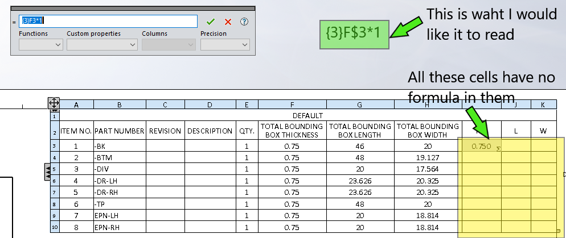Accept the equation with the green checkmark
566x238 pixels.
tap(211, 22)
